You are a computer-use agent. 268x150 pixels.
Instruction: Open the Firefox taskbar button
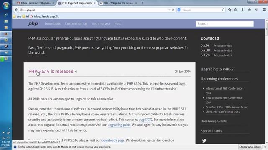coord(6,34)
